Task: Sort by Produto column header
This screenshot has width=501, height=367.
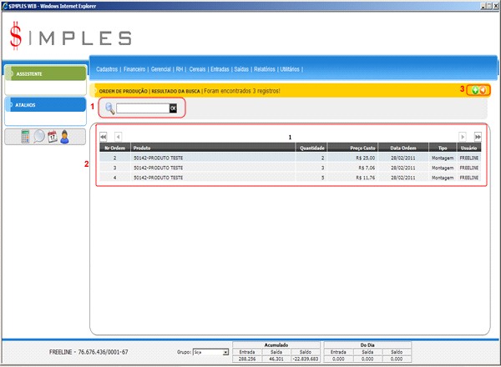Action: click(213, 148)
